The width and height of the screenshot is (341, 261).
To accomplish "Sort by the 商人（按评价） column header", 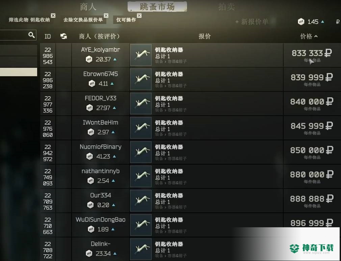I will pyautogui.click(x=99, y=36).
